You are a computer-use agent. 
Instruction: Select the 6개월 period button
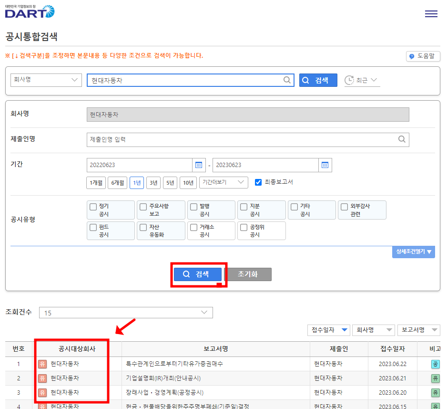(x=117, y=183)
